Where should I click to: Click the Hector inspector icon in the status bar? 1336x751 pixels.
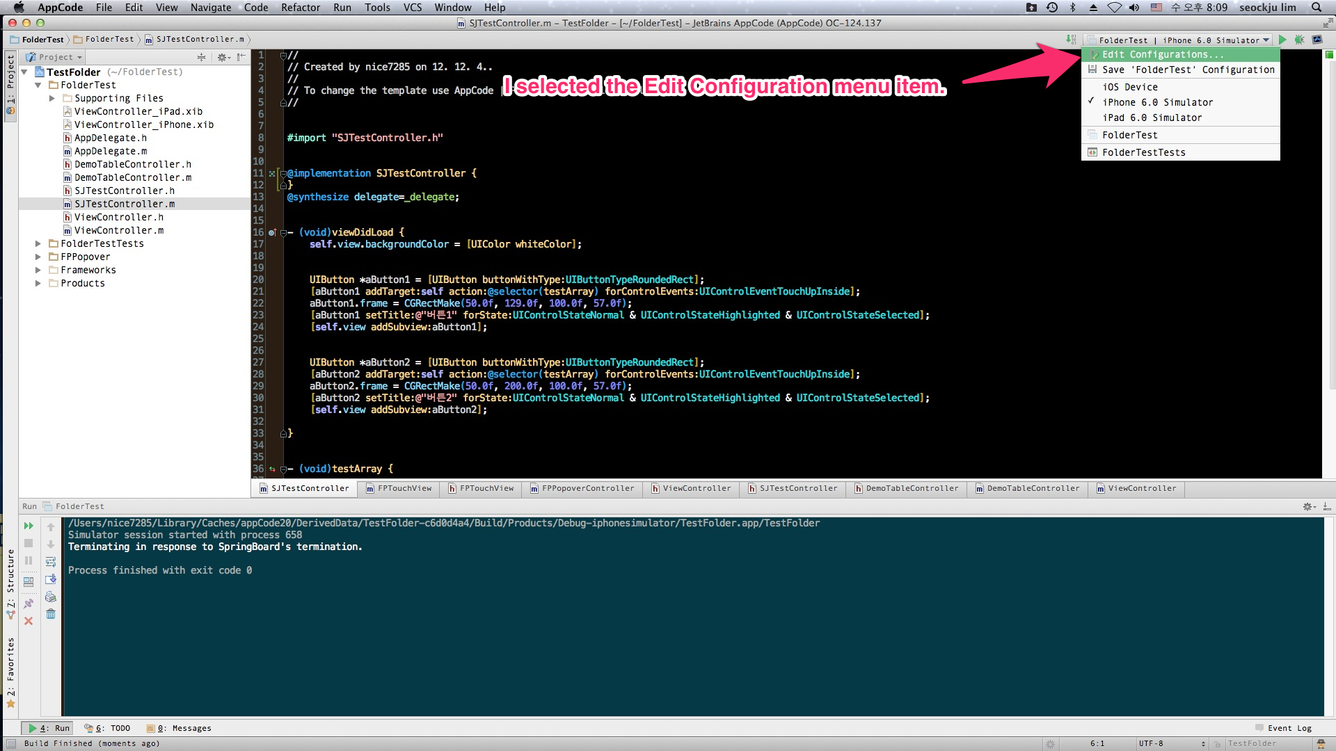[x=1320, y=743]
